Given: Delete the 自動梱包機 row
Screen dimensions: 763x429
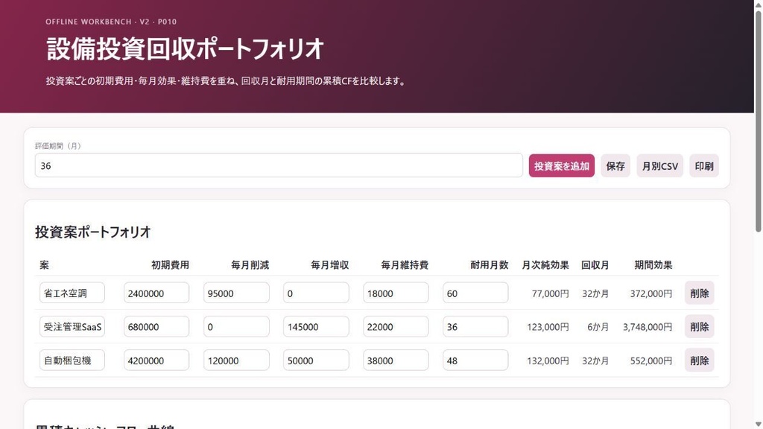Looking at the screenshot, I should tap(699, 360).
